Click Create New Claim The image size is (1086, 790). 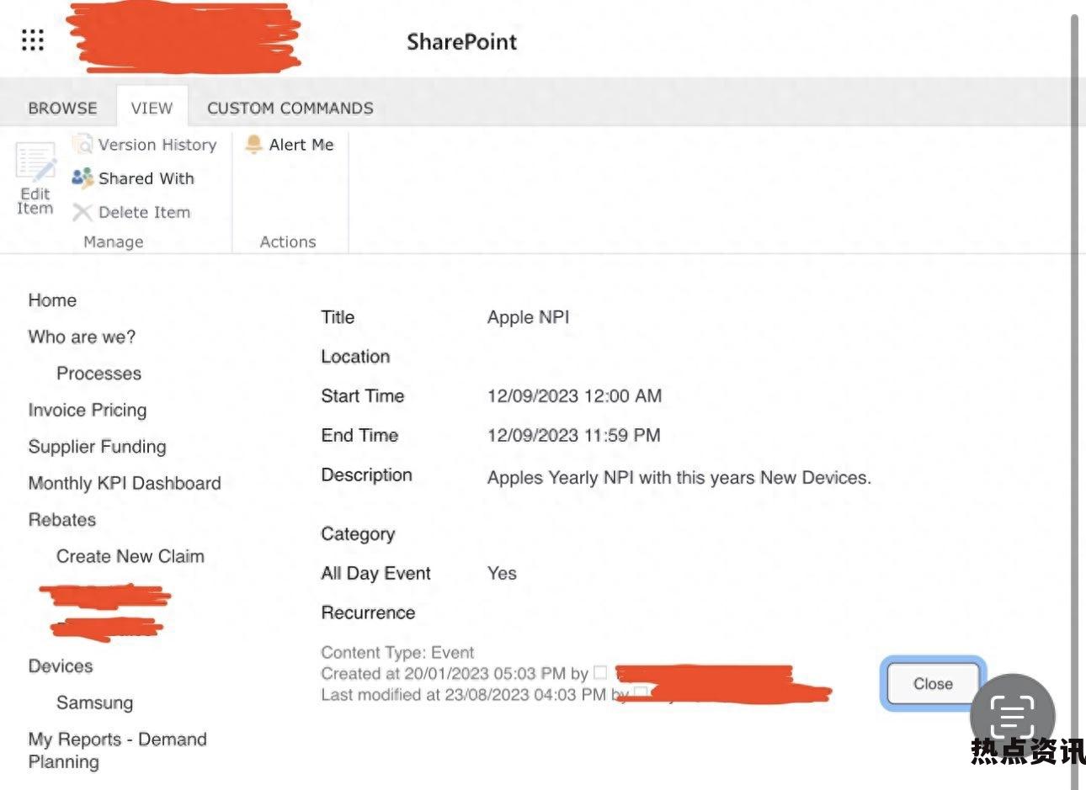click(x=130, y=556)
